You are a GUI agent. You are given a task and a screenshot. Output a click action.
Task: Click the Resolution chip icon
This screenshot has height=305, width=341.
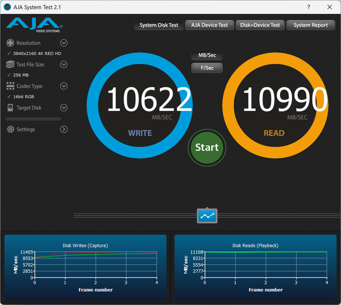click(10, 43)
